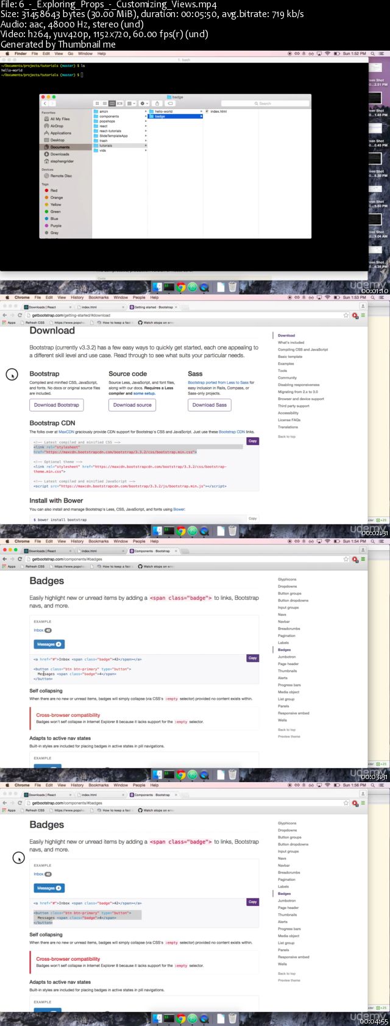Open Translations sidebar link
The width and height of the screenshot is (390, 1026).
point(288,427)
